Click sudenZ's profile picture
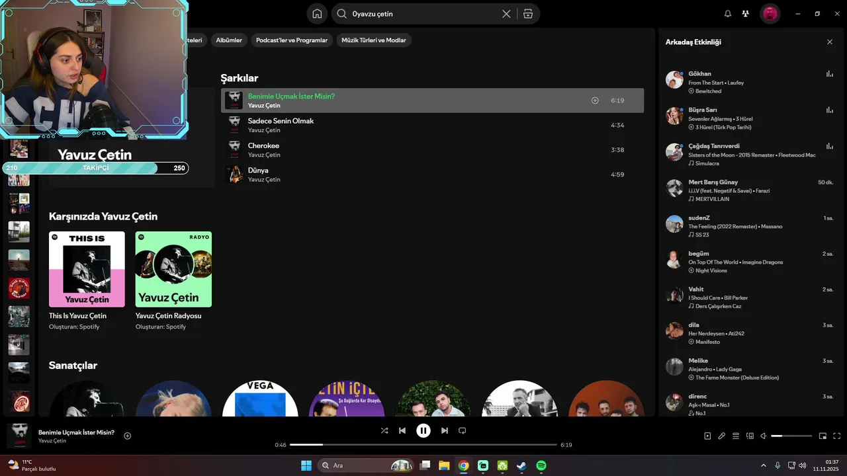The width and height of the screenshot is (847, 476). [674, 223]
